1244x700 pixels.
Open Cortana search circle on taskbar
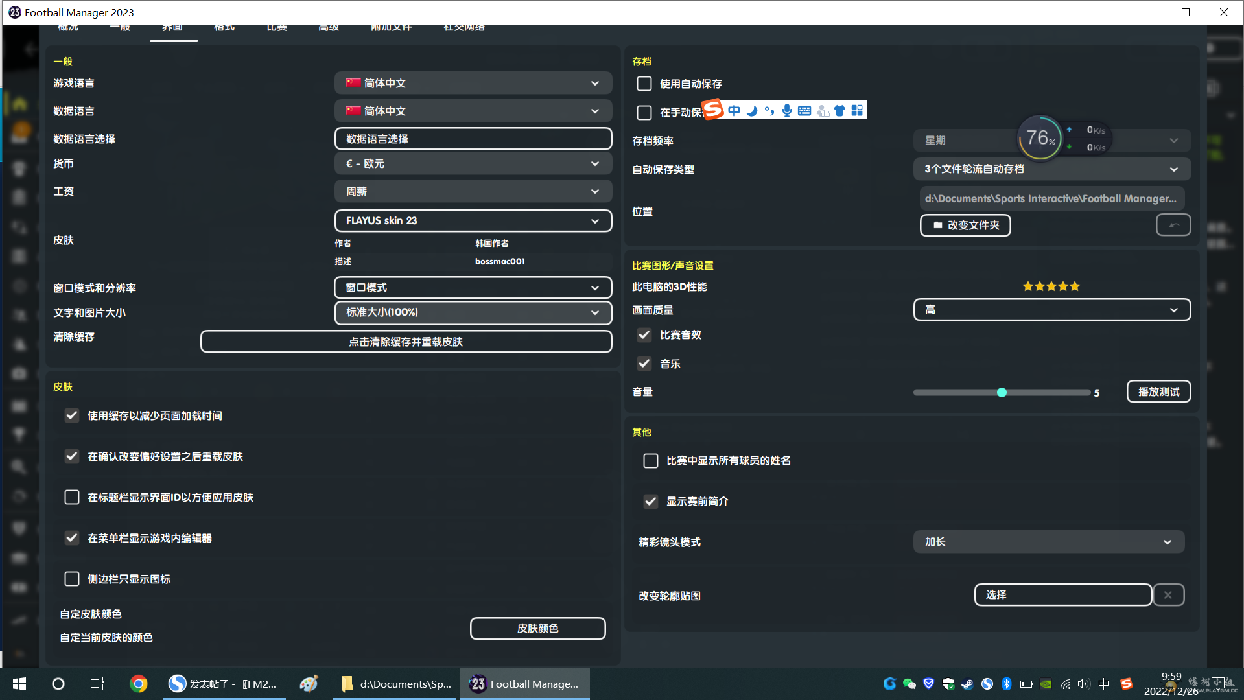pyautogui.click(x=58, y=684)
